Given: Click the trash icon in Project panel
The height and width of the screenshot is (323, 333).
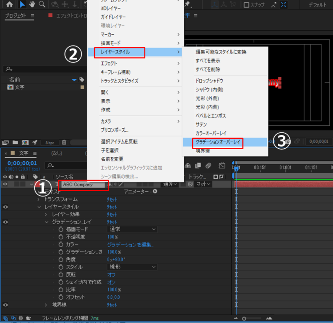Looking at the screenshot, I should [64, 142].
